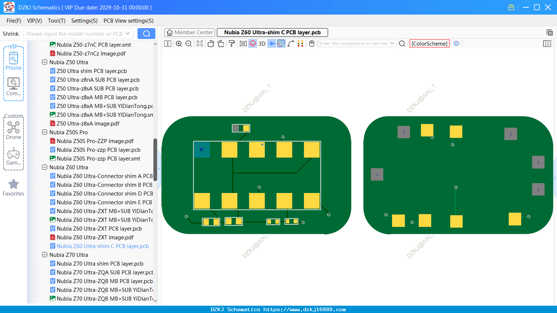The width and height of the screenshot is (557, 313).
Task: Collapse the Nubia Z50 Ultra tree node
Action: pos(45,62)
